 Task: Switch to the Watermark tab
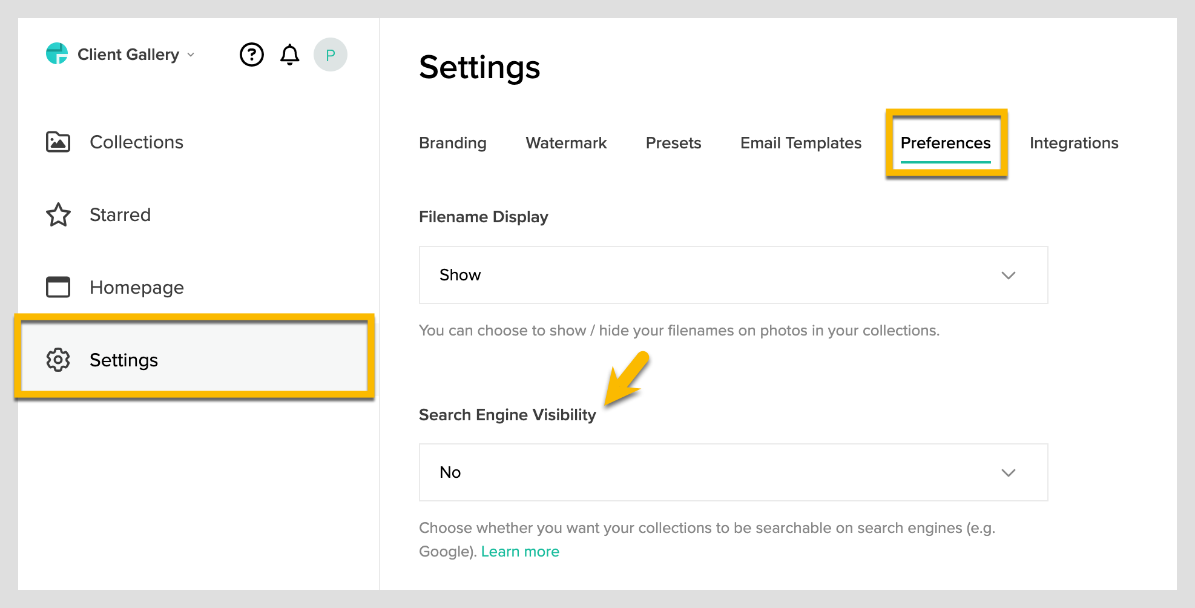[x=566, y=143]
